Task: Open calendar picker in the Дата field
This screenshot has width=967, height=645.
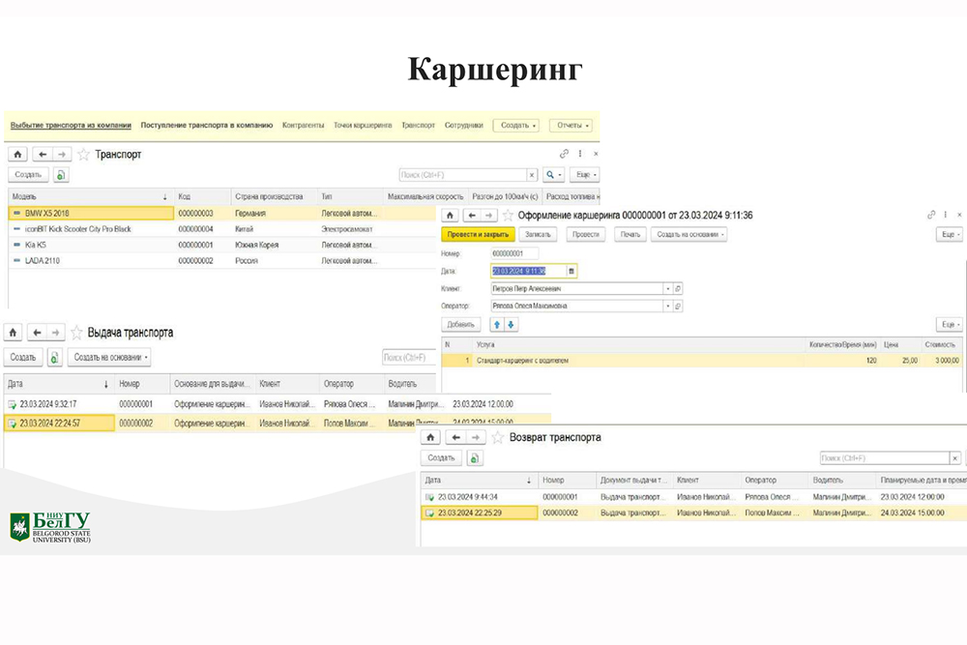Action: 571,271
